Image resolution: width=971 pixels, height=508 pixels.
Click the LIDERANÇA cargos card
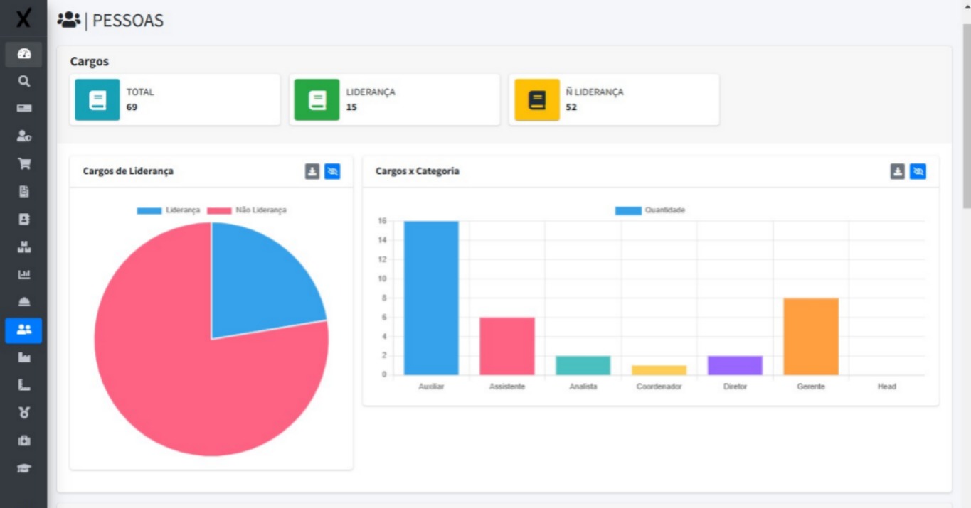coord(394,100)
